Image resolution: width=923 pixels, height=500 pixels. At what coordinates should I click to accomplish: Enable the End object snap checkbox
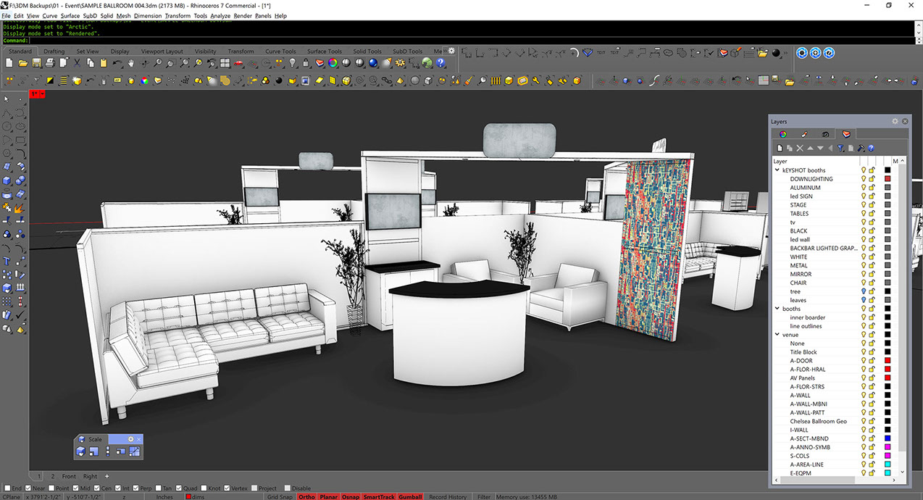tap(7, 488)
